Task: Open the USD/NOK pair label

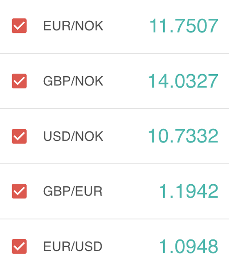Action: click(73, 136)
